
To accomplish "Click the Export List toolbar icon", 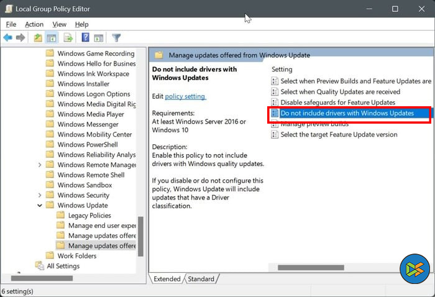I will click(69, 38).
